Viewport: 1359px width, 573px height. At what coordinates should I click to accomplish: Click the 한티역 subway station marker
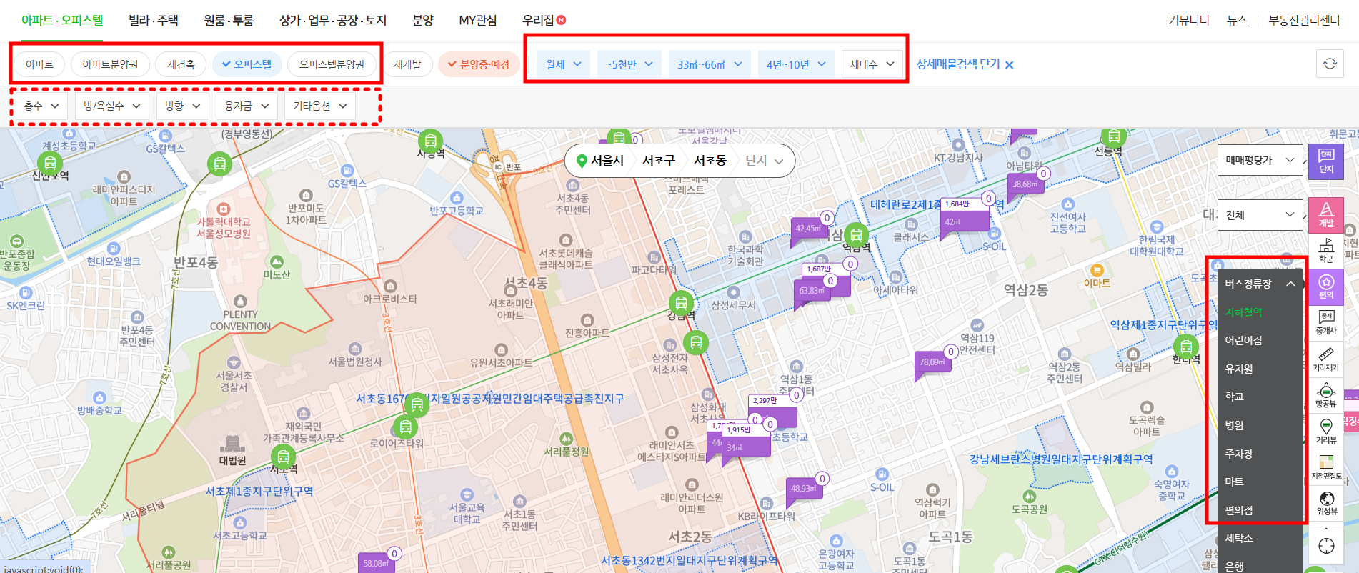coord(1186,347)
